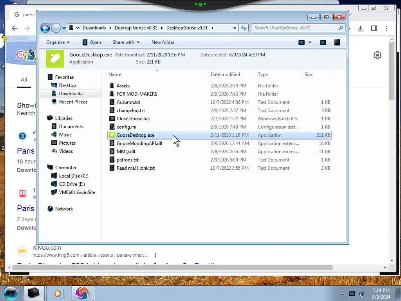The height and width of the screenshot is (301, 401).
Task: Open the recent pages dropdown arrow
Action: 64,28
